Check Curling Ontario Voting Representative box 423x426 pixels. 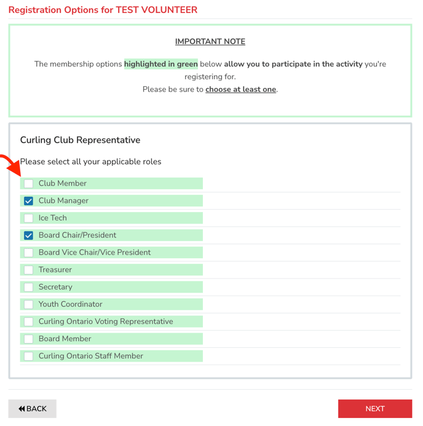(29, 321)
